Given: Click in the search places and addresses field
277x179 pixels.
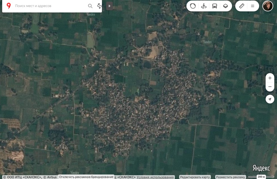Looking at the screenshot, I should (x=50, y=6).
